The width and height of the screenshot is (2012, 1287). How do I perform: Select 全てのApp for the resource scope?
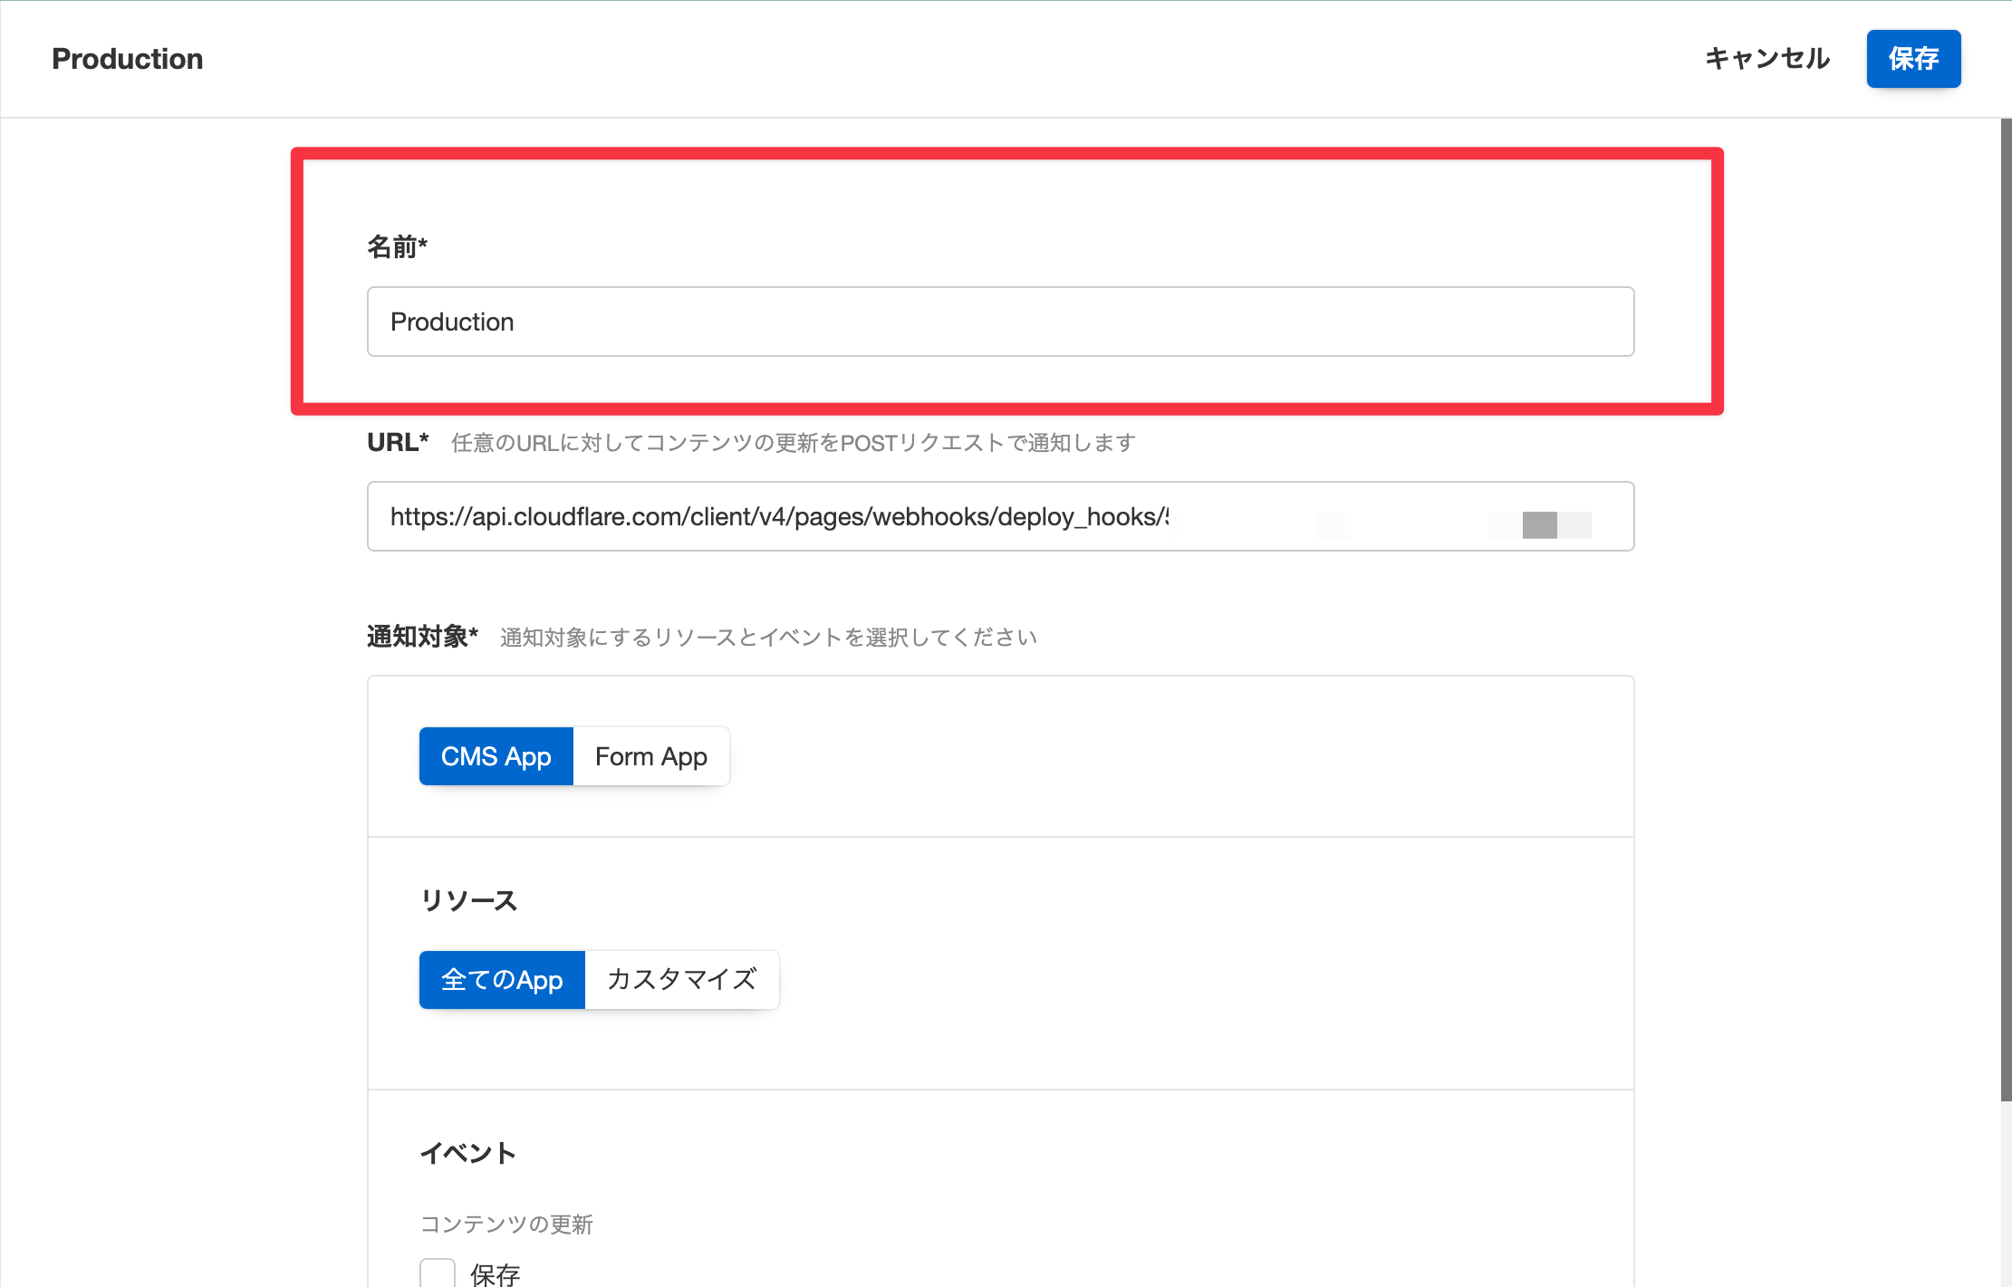[x=501, y=979]
